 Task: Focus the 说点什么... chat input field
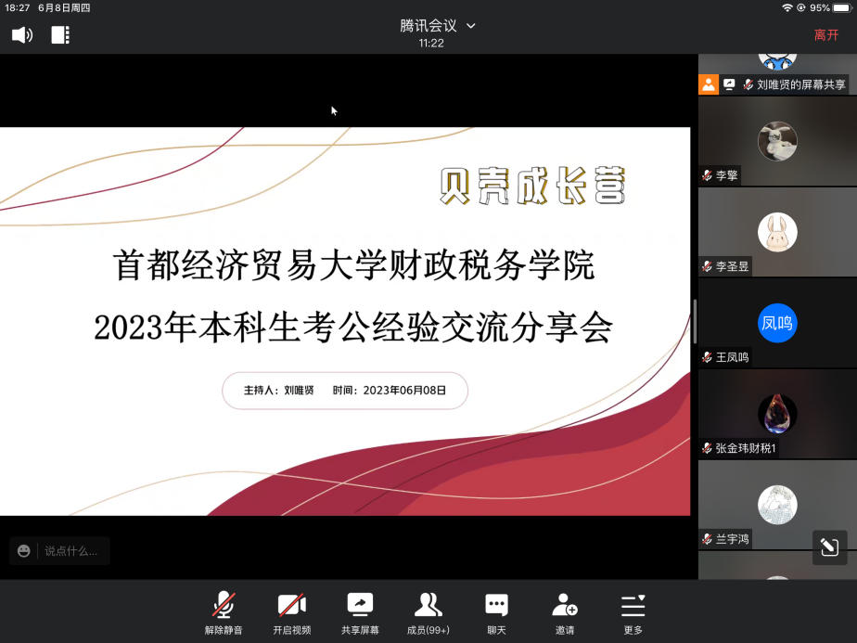point(71,550)
